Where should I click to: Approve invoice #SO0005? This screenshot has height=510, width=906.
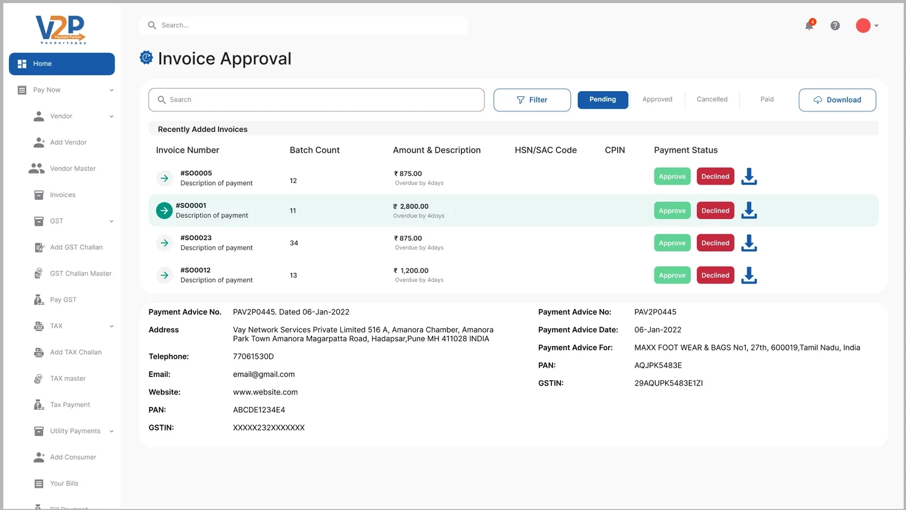672,177
